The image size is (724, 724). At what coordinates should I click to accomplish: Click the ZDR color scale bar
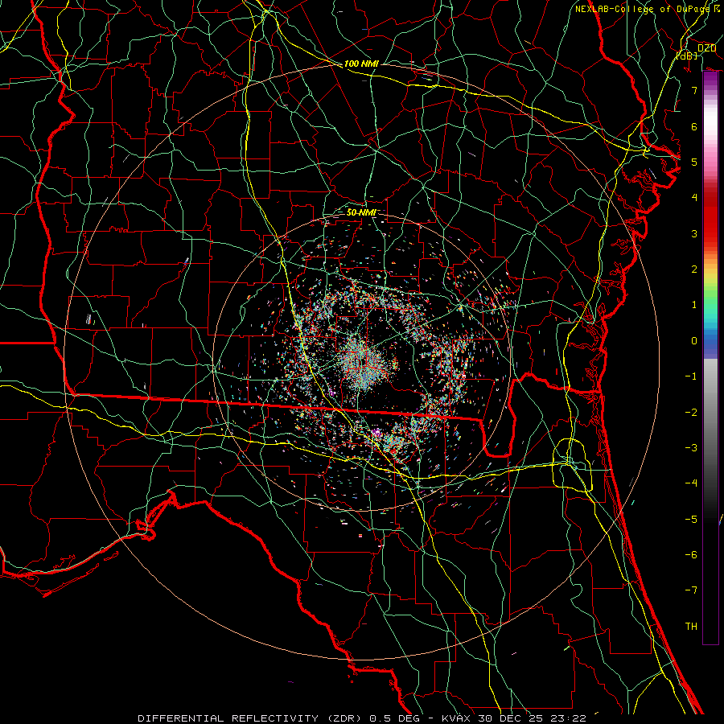coord(710,358)
